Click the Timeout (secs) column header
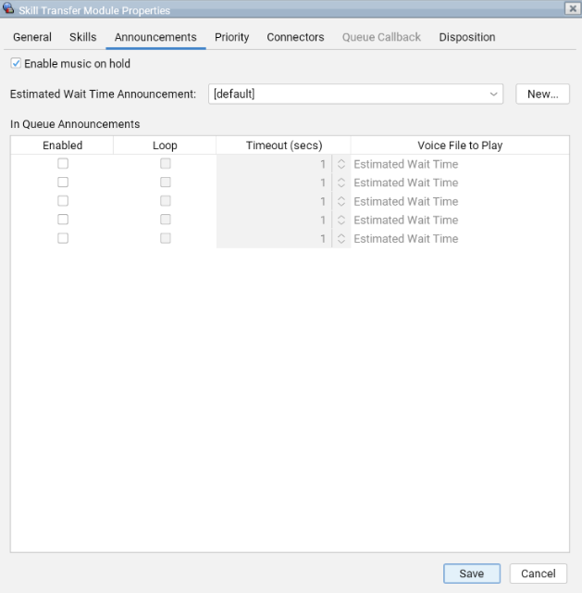 (x=284, y=145)
